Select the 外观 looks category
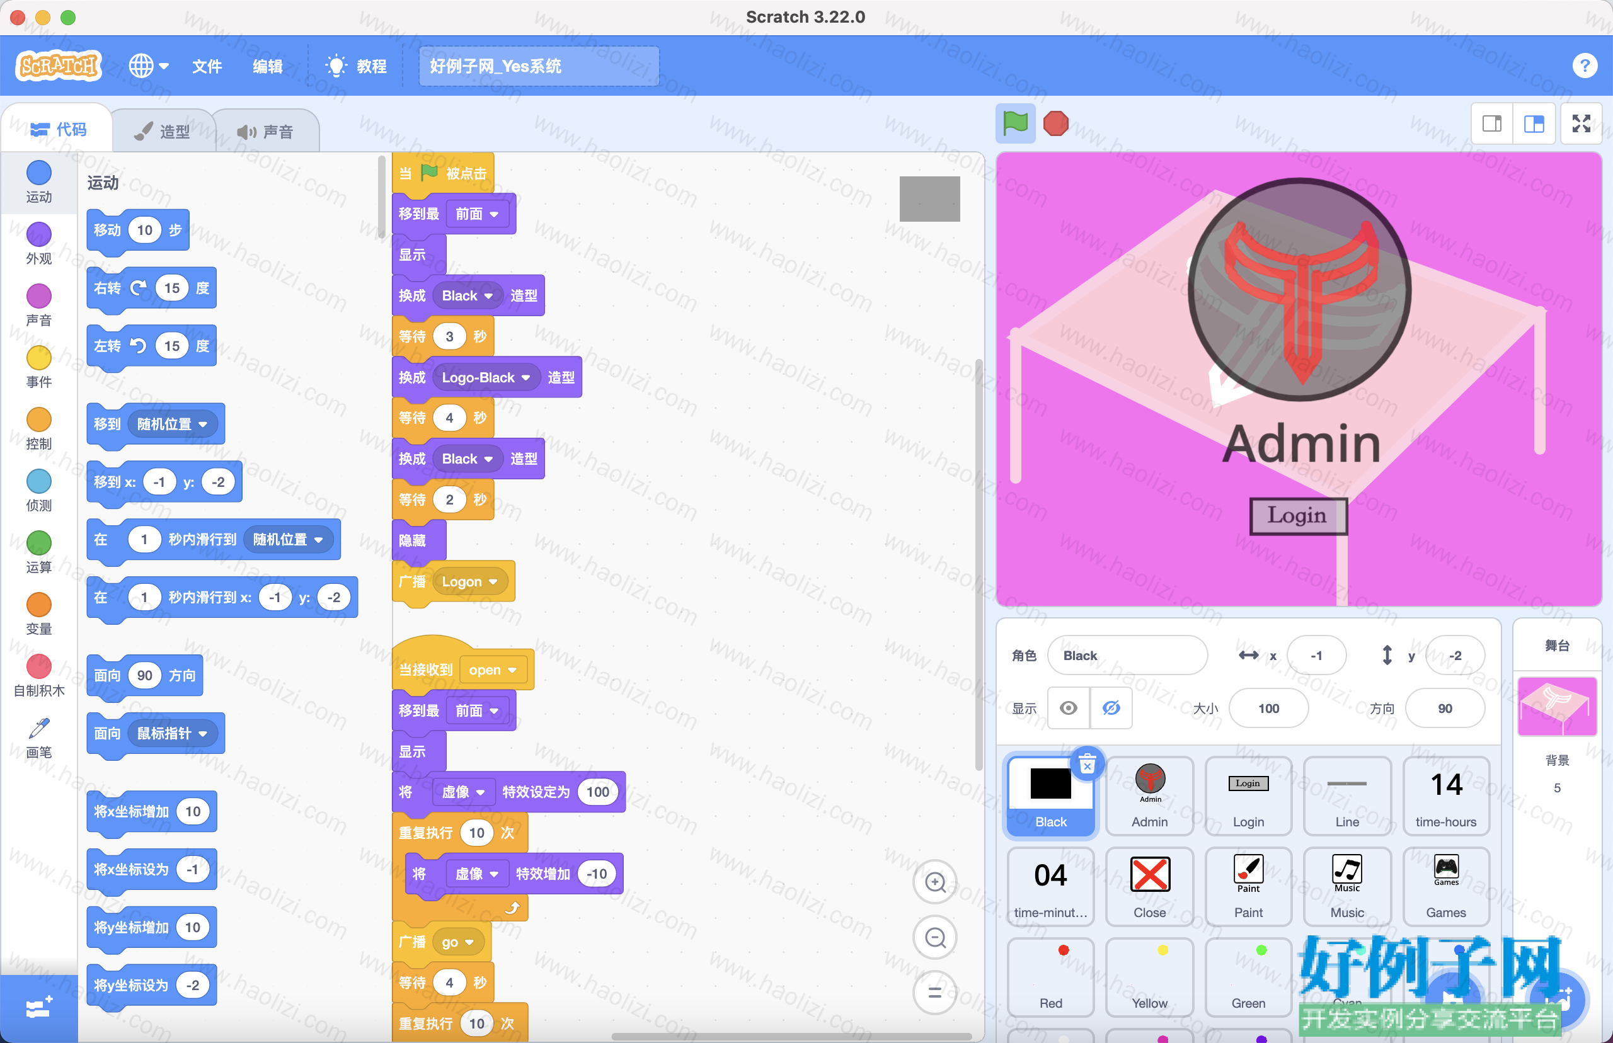Image resolution: width=1613 pixels, height=1043 pixels. (38, 243)
